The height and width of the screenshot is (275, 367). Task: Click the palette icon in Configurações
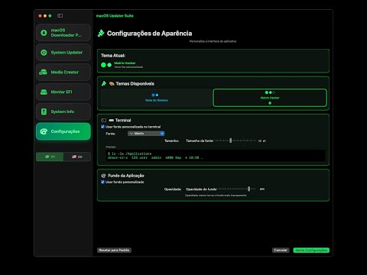click(44, 131)
